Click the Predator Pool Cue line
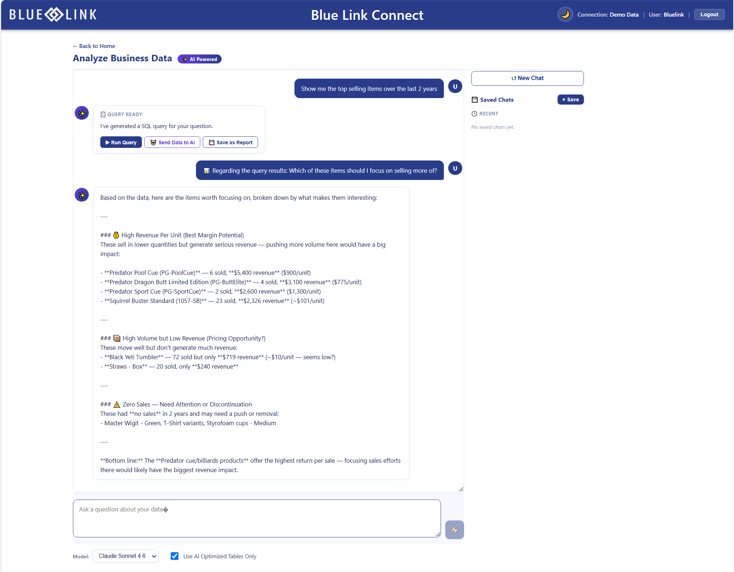The height and width of the screenshot is (572, 734). [x=205, y=273]
